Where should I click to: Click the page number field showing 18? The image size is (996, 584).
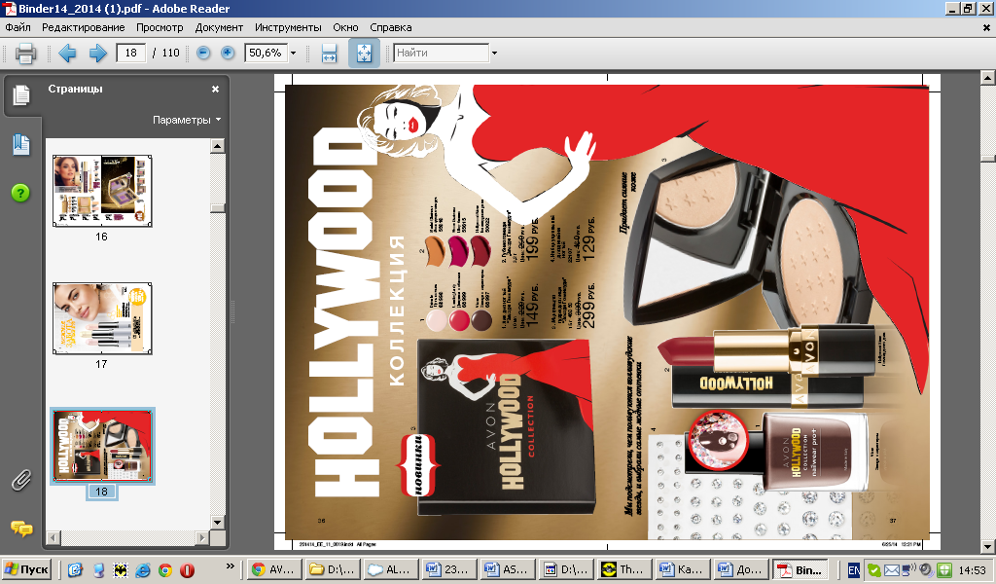131,53
